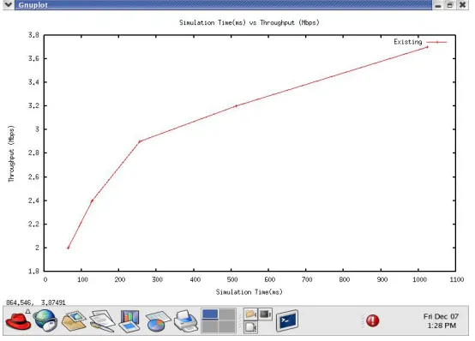Click the y-axis tick label 1.8
The width and height of the screenshot is (475, 341).
tap(33, 271)
